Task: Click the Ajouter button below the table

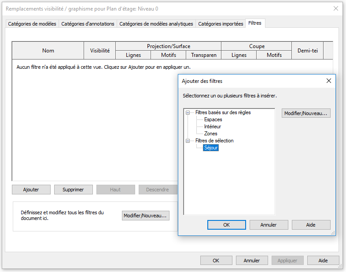Action: coord(31,190)
